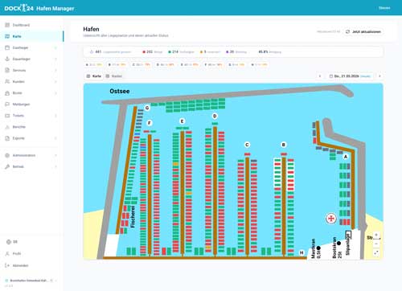The image size is (402, 291).
Task: Click the Gastlieger calendar icon
Action: [7, 47]
